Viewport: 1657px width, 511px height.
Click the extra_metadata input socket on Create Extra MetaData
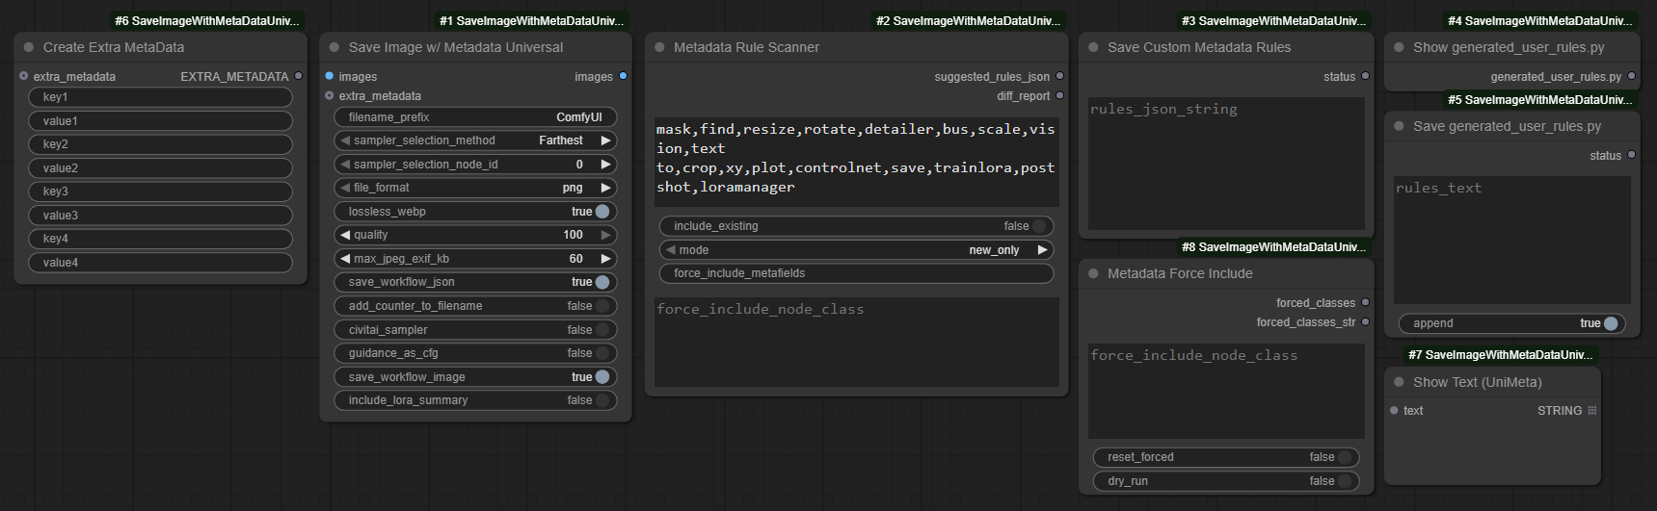click(24, 76)
